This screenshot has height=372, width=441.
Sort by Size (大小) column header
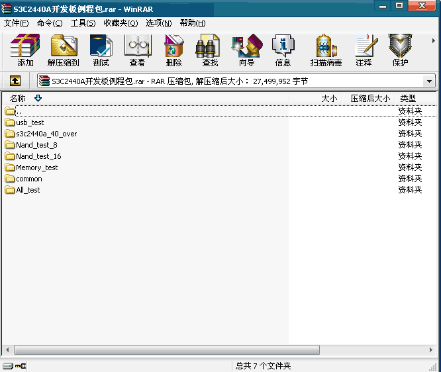tap(316, 99)
